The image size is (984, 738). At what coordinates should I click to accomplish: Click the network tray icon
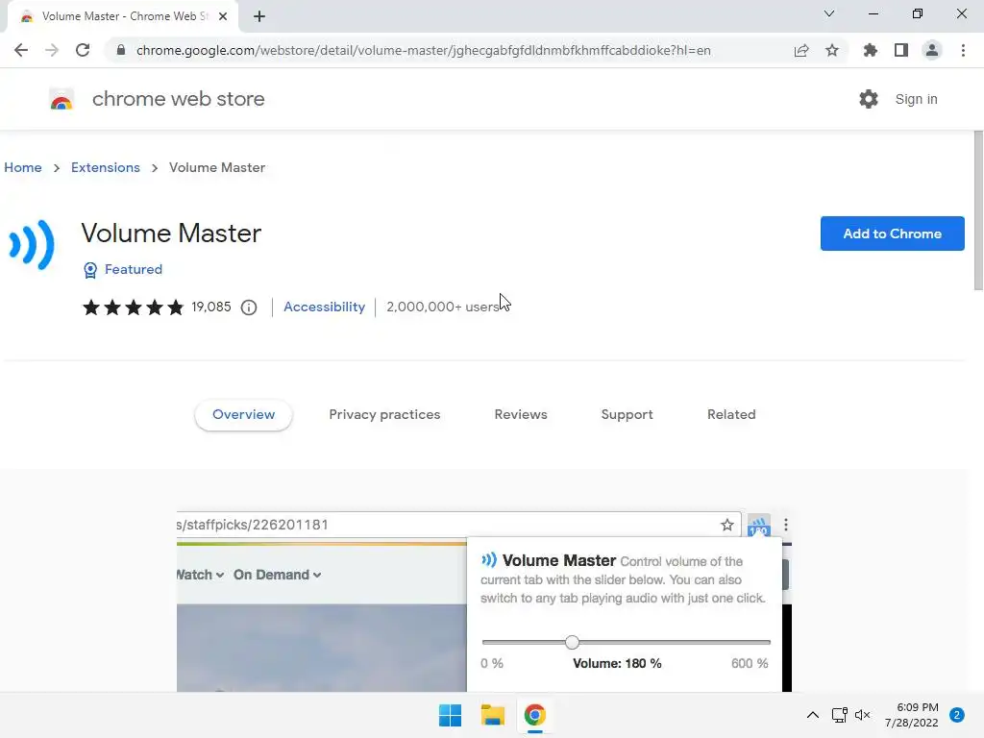click(839, 715)
